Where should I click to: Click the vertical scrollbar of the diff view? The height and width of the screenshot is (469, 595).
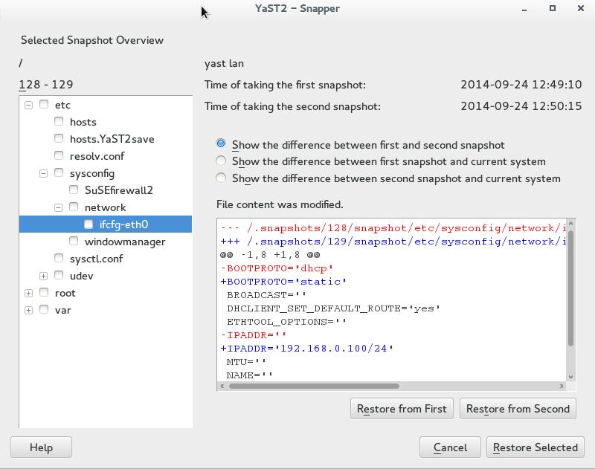click(570, 288)
